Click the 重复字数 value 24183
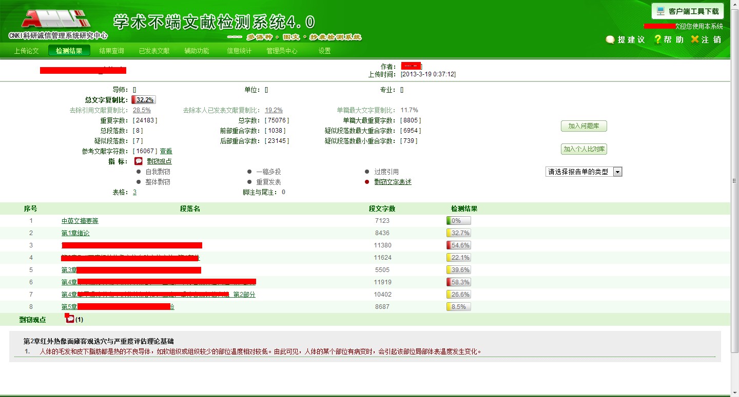 145,120
